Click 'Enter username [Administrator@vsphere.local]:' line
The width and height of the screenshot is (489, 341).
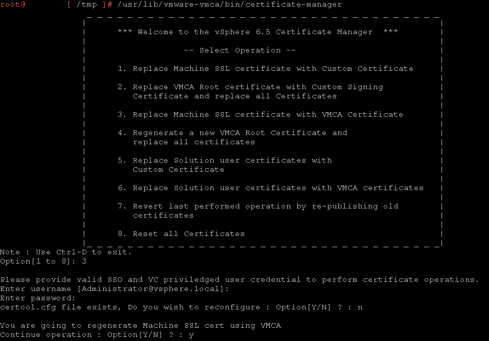coord(114,288)
